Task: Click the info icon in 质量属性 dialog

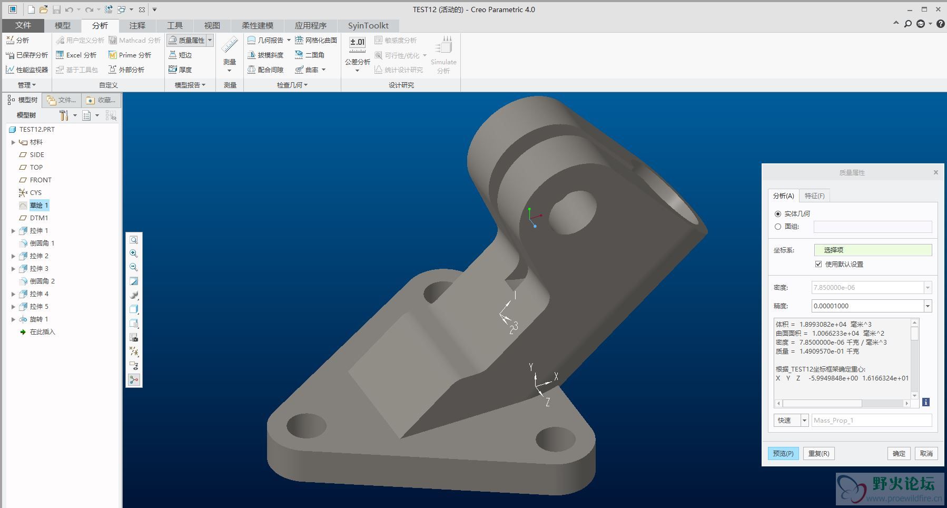Action: pyautogui.click(x=926, y=402)
